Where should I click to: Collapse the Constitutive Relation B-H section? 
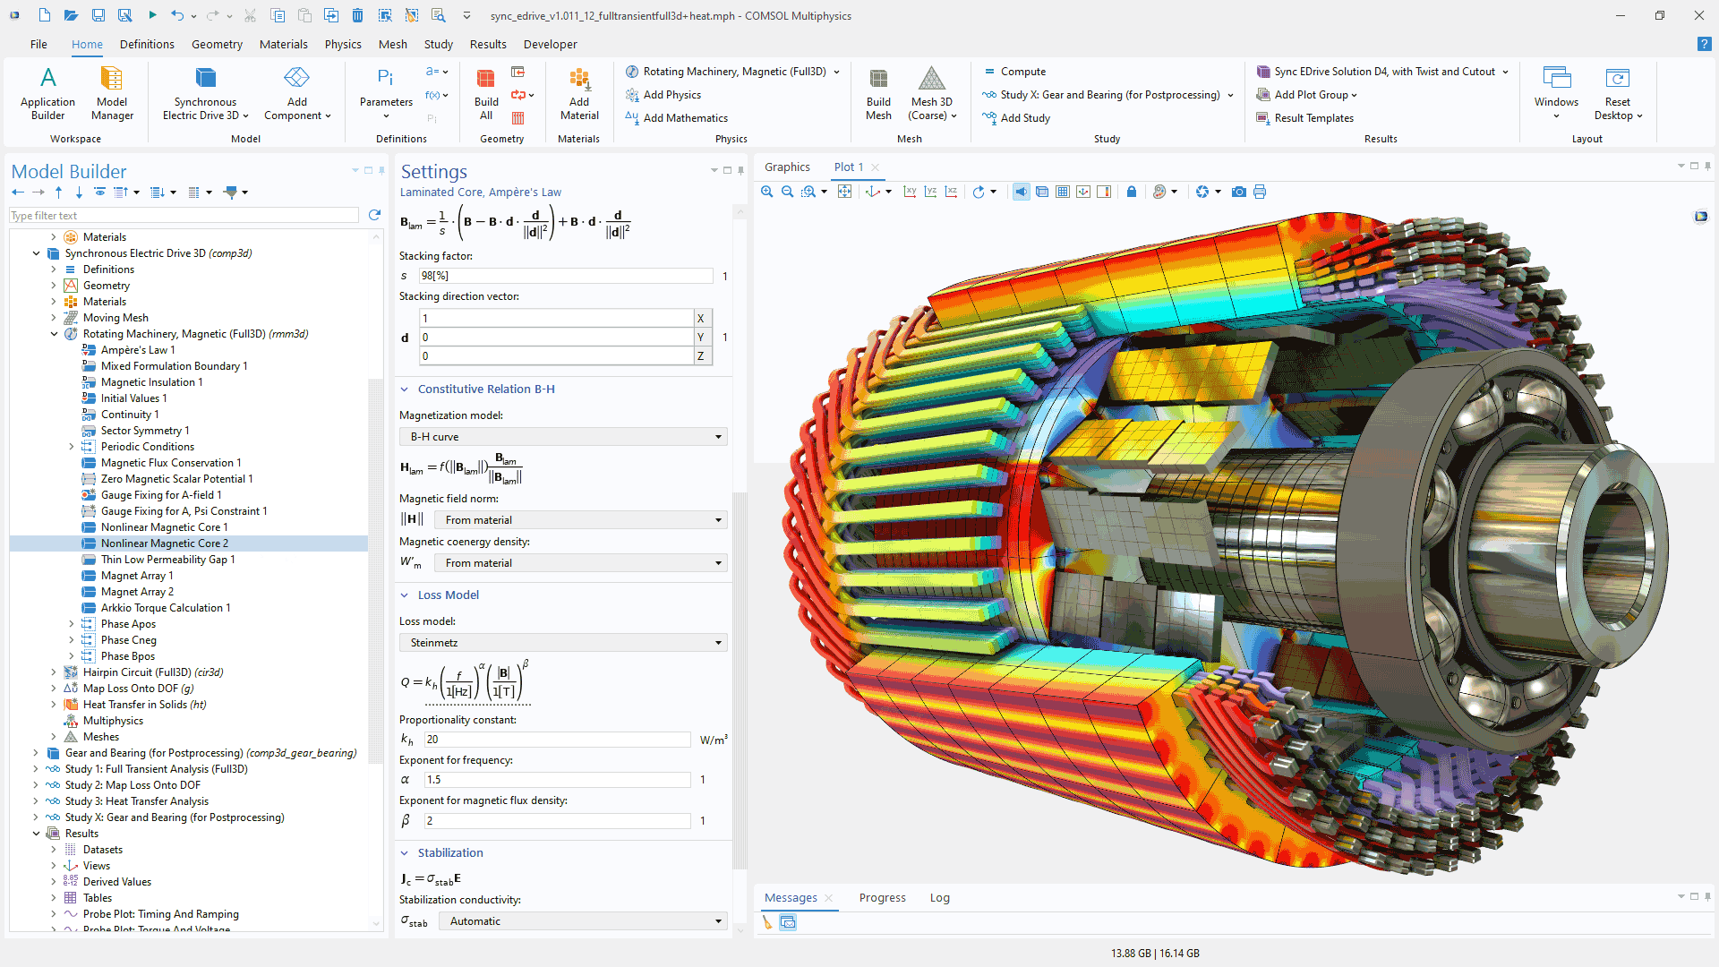405,389
